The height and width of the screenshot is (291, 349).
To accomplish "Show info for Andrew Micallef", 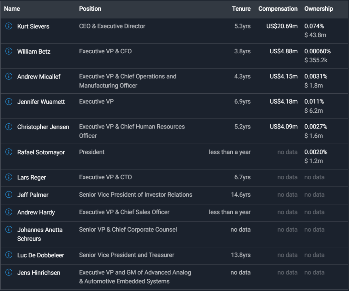I will 9,76.
